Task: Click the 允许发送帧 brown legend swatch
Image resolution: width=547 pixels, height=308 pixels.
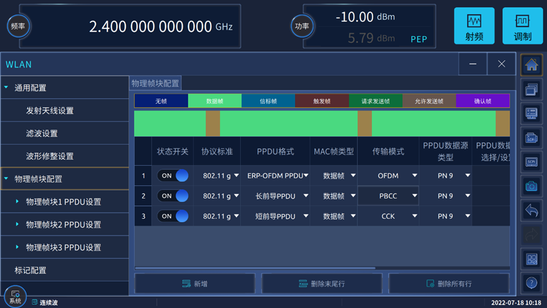Action: point(429,101)
